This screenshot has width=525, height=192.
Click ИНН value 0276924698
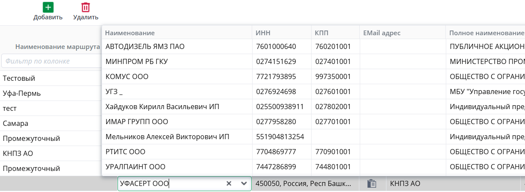tap(276, 91)
